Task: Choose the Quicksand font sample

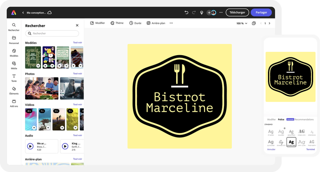Action: 271,142
